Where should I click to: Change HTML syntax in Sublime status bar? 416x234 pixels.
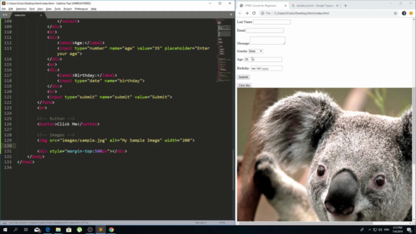(222, 222)
